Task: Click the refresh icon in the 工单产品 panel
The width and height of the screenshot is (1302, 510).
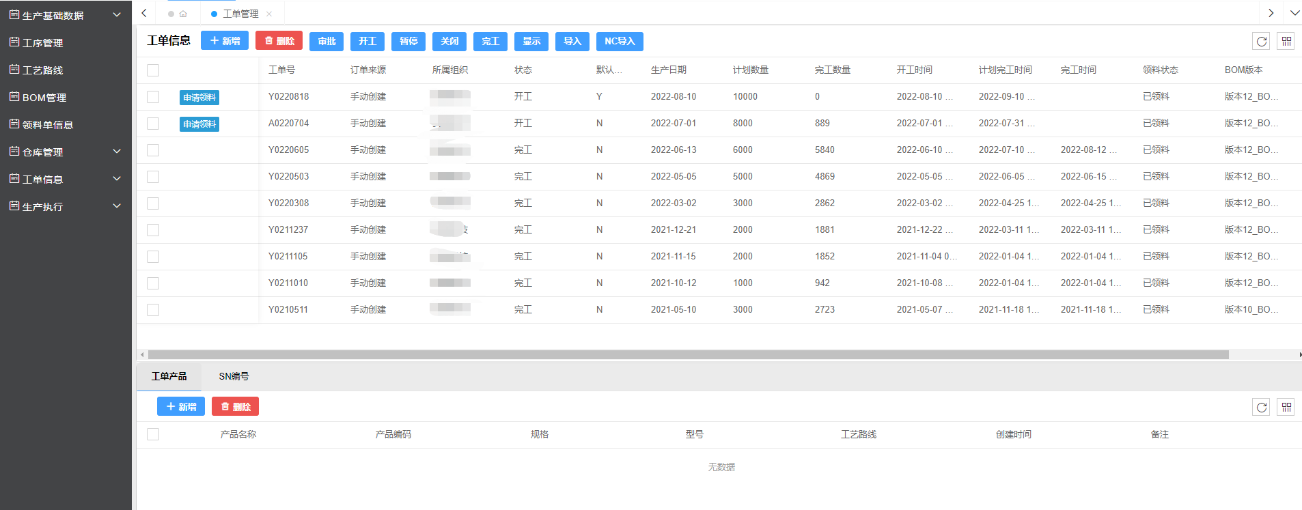Action: 1261,408
